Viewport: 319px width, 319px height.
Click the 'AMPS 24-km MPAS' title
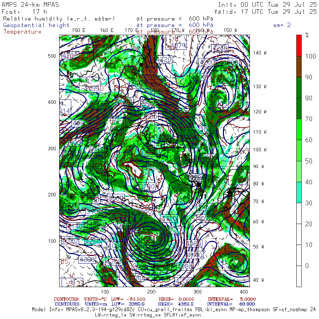point(30,5)
